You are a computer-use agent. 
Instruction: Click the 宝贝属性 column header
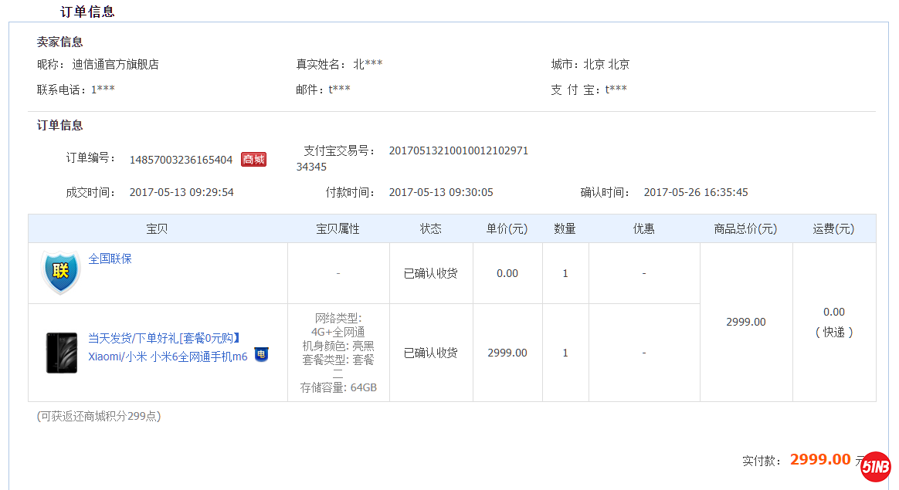[338, 228]
